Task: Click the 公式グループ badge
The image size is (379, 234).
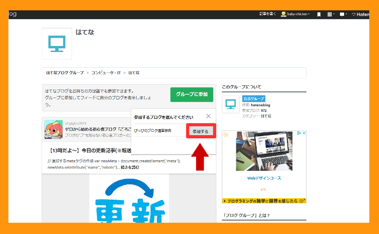Action: click(253, 99)
